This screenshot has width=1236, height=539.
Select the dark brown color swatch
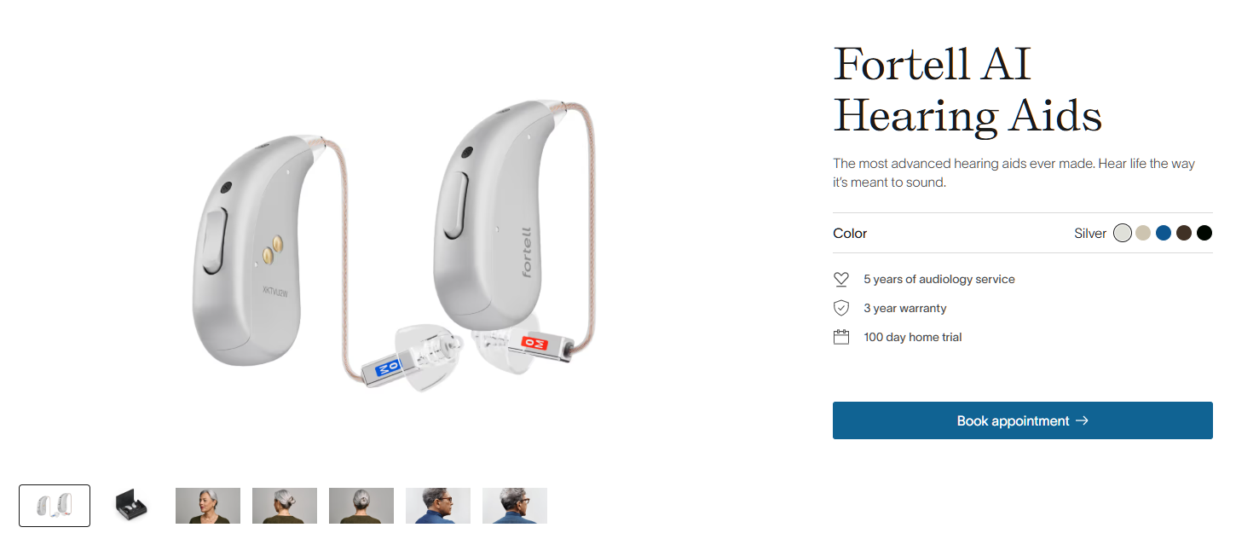point(1184,233)
